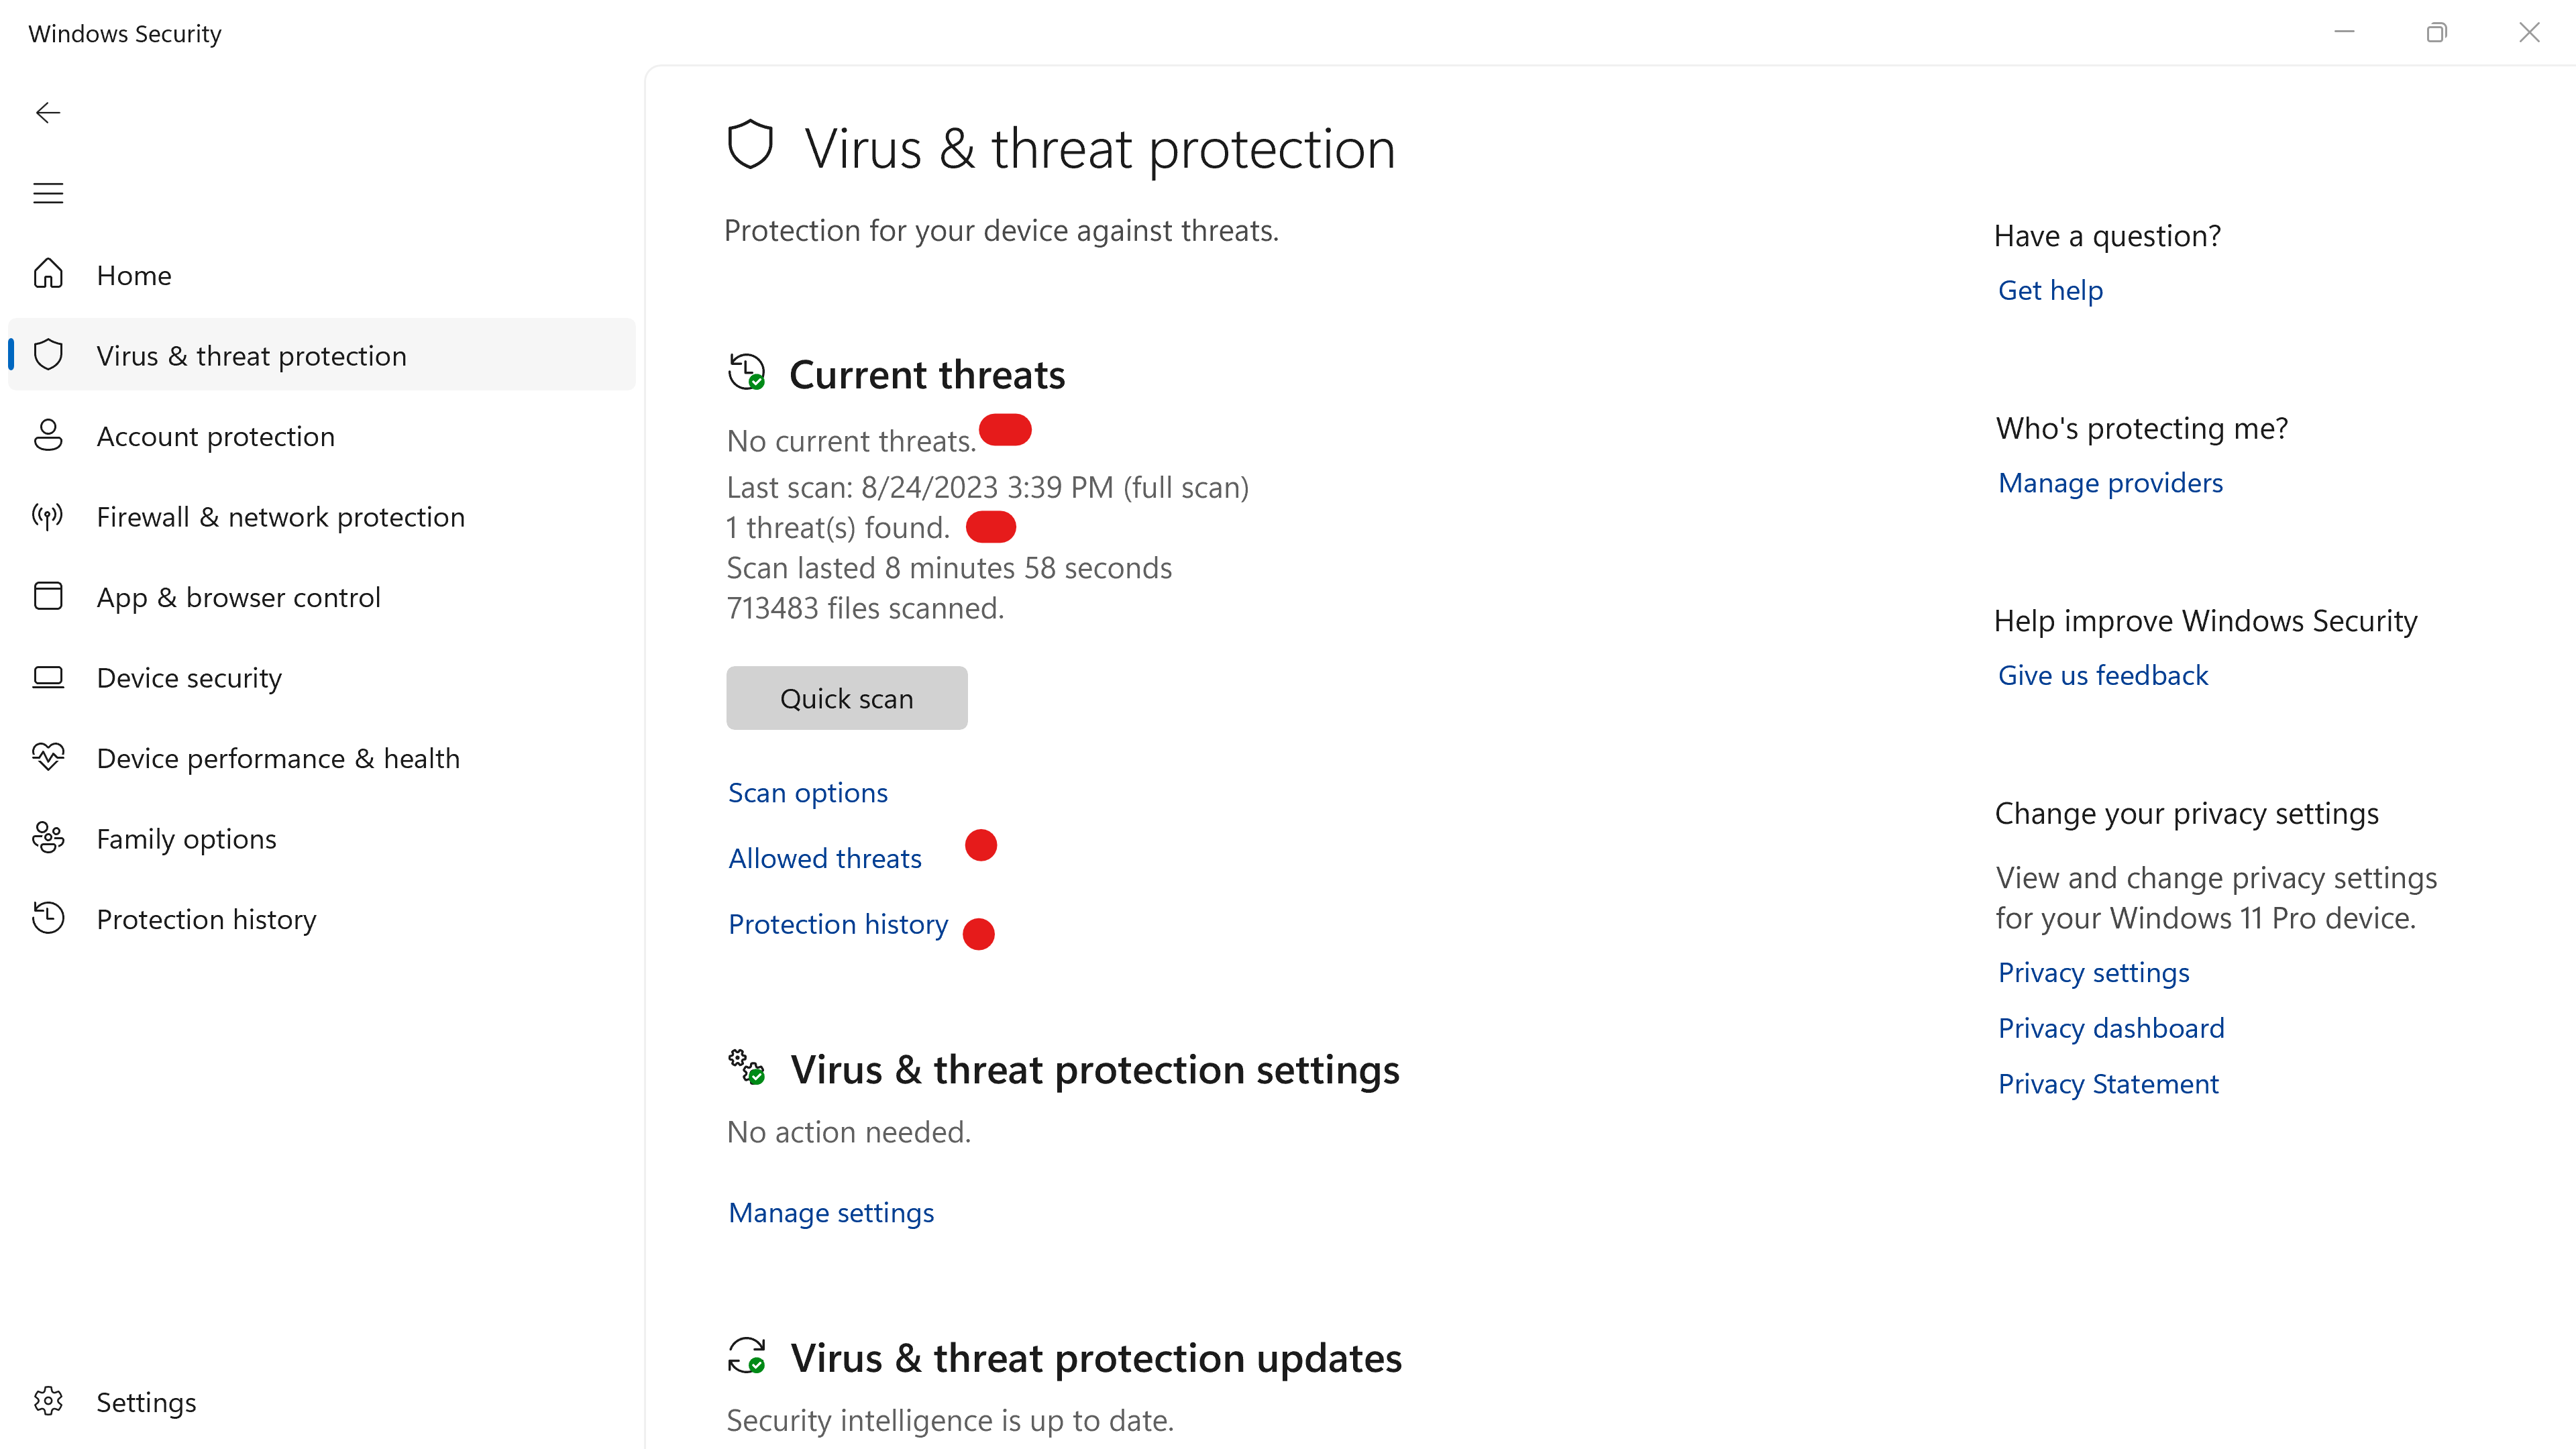Open Privacy dashboard link
The height and width of the screenshot is (1449, 2576).
[2110, 1029]
